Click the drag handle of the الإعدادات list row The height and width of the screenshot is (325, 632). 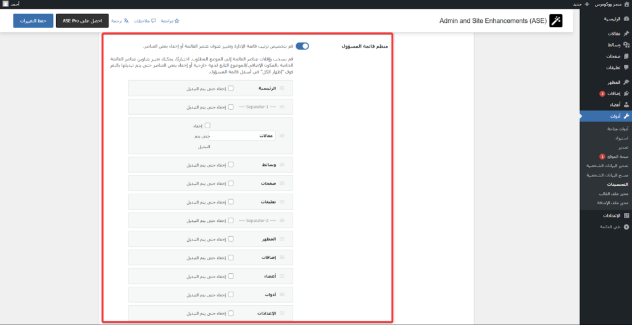point(282,313)
